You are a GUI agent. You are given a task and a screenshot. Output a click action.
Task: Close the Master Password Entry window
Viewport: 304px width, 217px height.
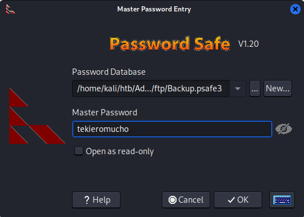pyautogui.click(x=295, y=9)
